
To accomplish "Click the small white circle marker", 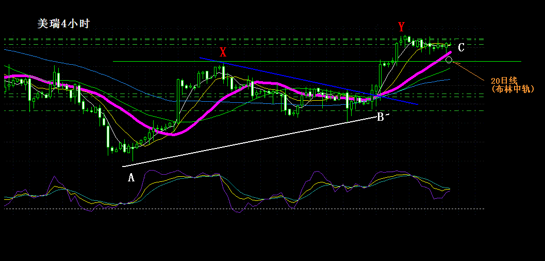I will click(x=449, y=60).
